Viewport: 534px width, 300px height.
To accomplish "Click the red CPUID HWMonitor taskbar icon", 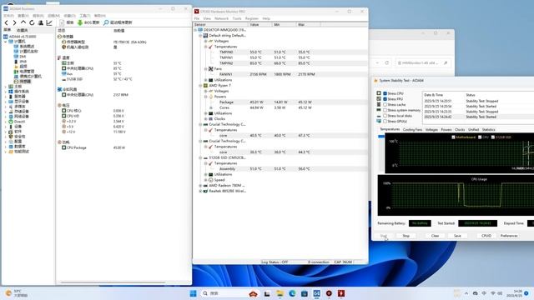I will point(341,293).
